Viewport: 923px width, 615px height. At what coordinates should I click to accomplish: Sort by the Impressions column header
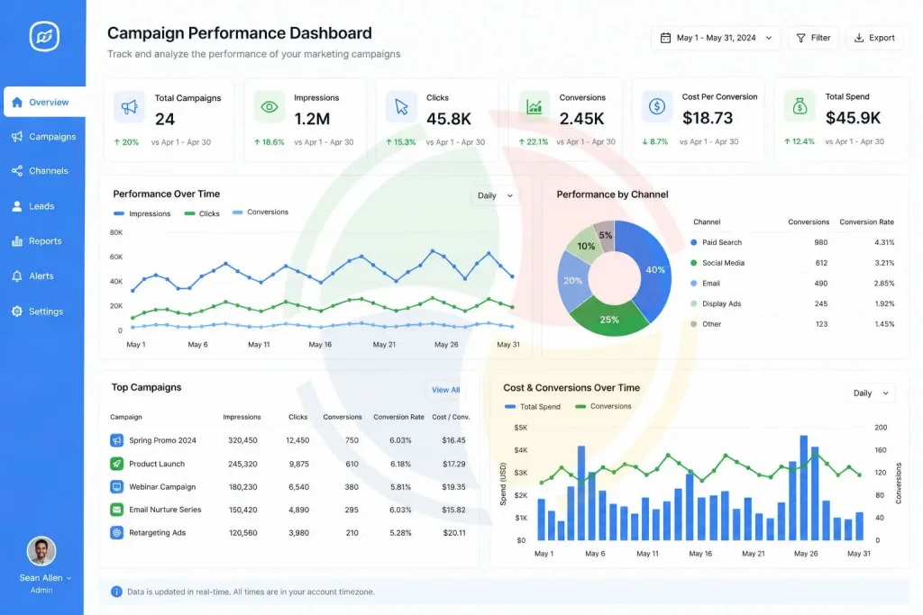242,417
